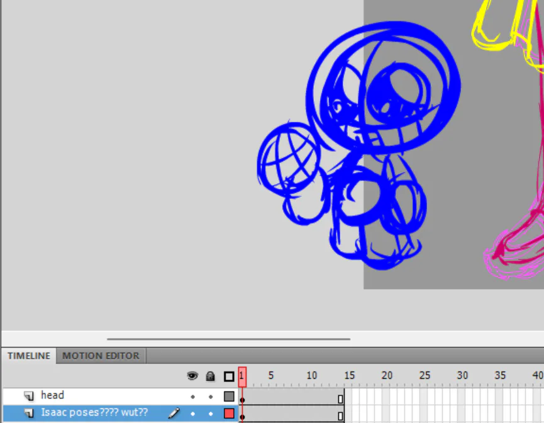Select the head layer name
Viewport: 544px width, 423px height.
pyautogui.click(x=52, y=395)
